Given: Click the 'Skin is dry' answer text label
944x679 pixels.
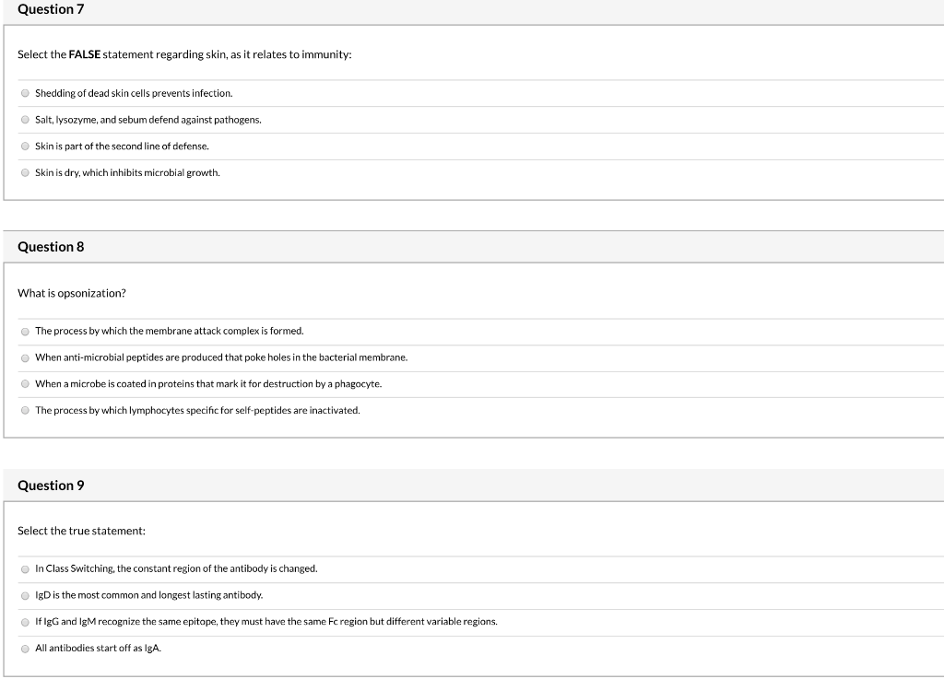Looking at the screenshot, I should point(127,172).
